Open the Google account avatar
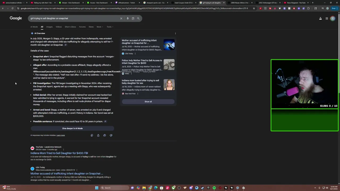 point(333,18)
